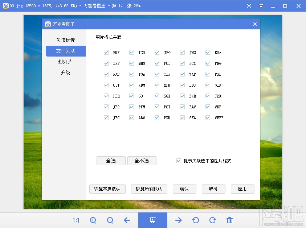306x228 pixels.
Task: Confirm with the 确认 button
Action: click(x=184, y=189)
